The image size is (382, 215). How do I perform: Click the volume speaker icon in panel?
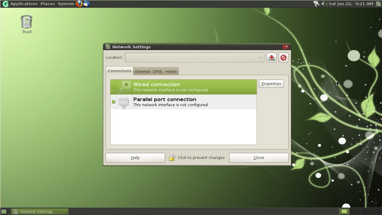[324, 4]
